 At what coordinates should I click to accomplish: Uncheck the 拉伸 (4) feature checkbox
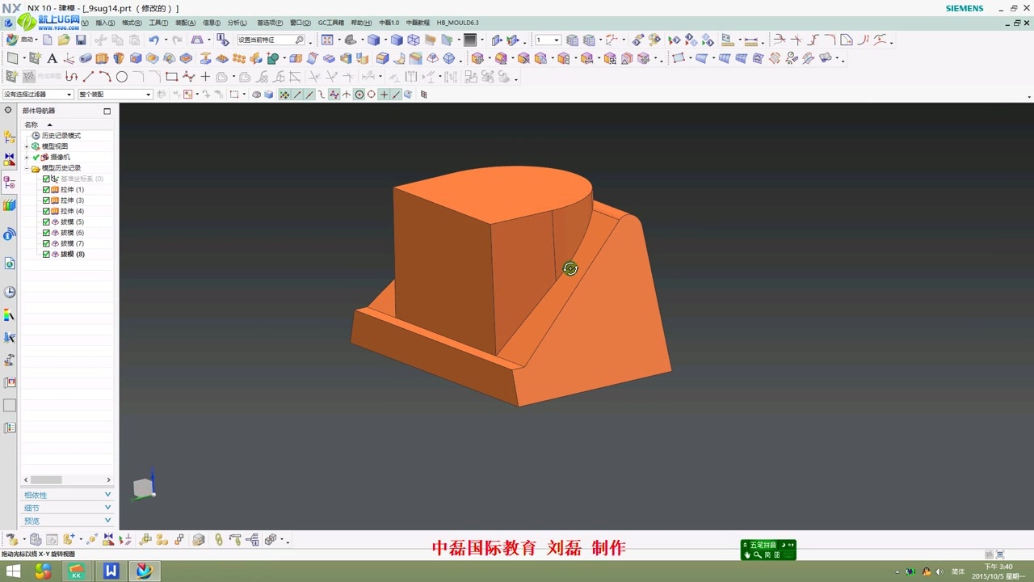[x=46, y=211]
